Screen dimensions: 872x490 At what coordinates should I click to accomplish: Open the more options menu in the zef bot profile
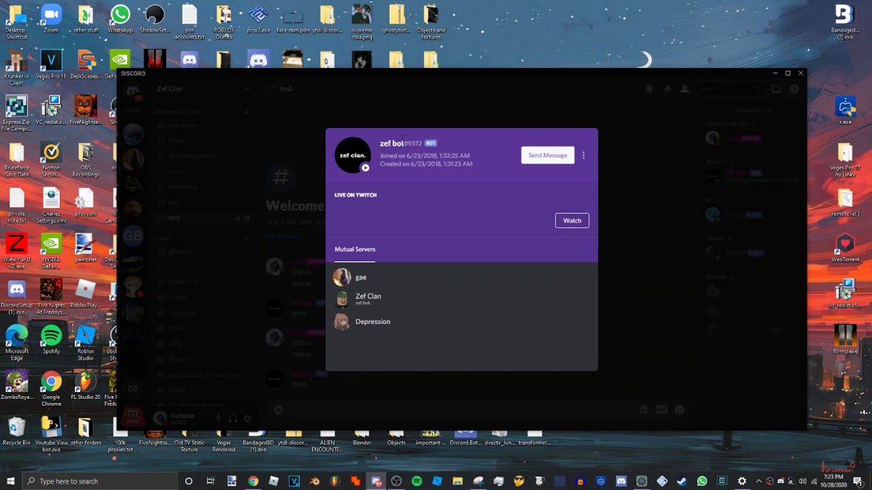(x=583, y=155)
